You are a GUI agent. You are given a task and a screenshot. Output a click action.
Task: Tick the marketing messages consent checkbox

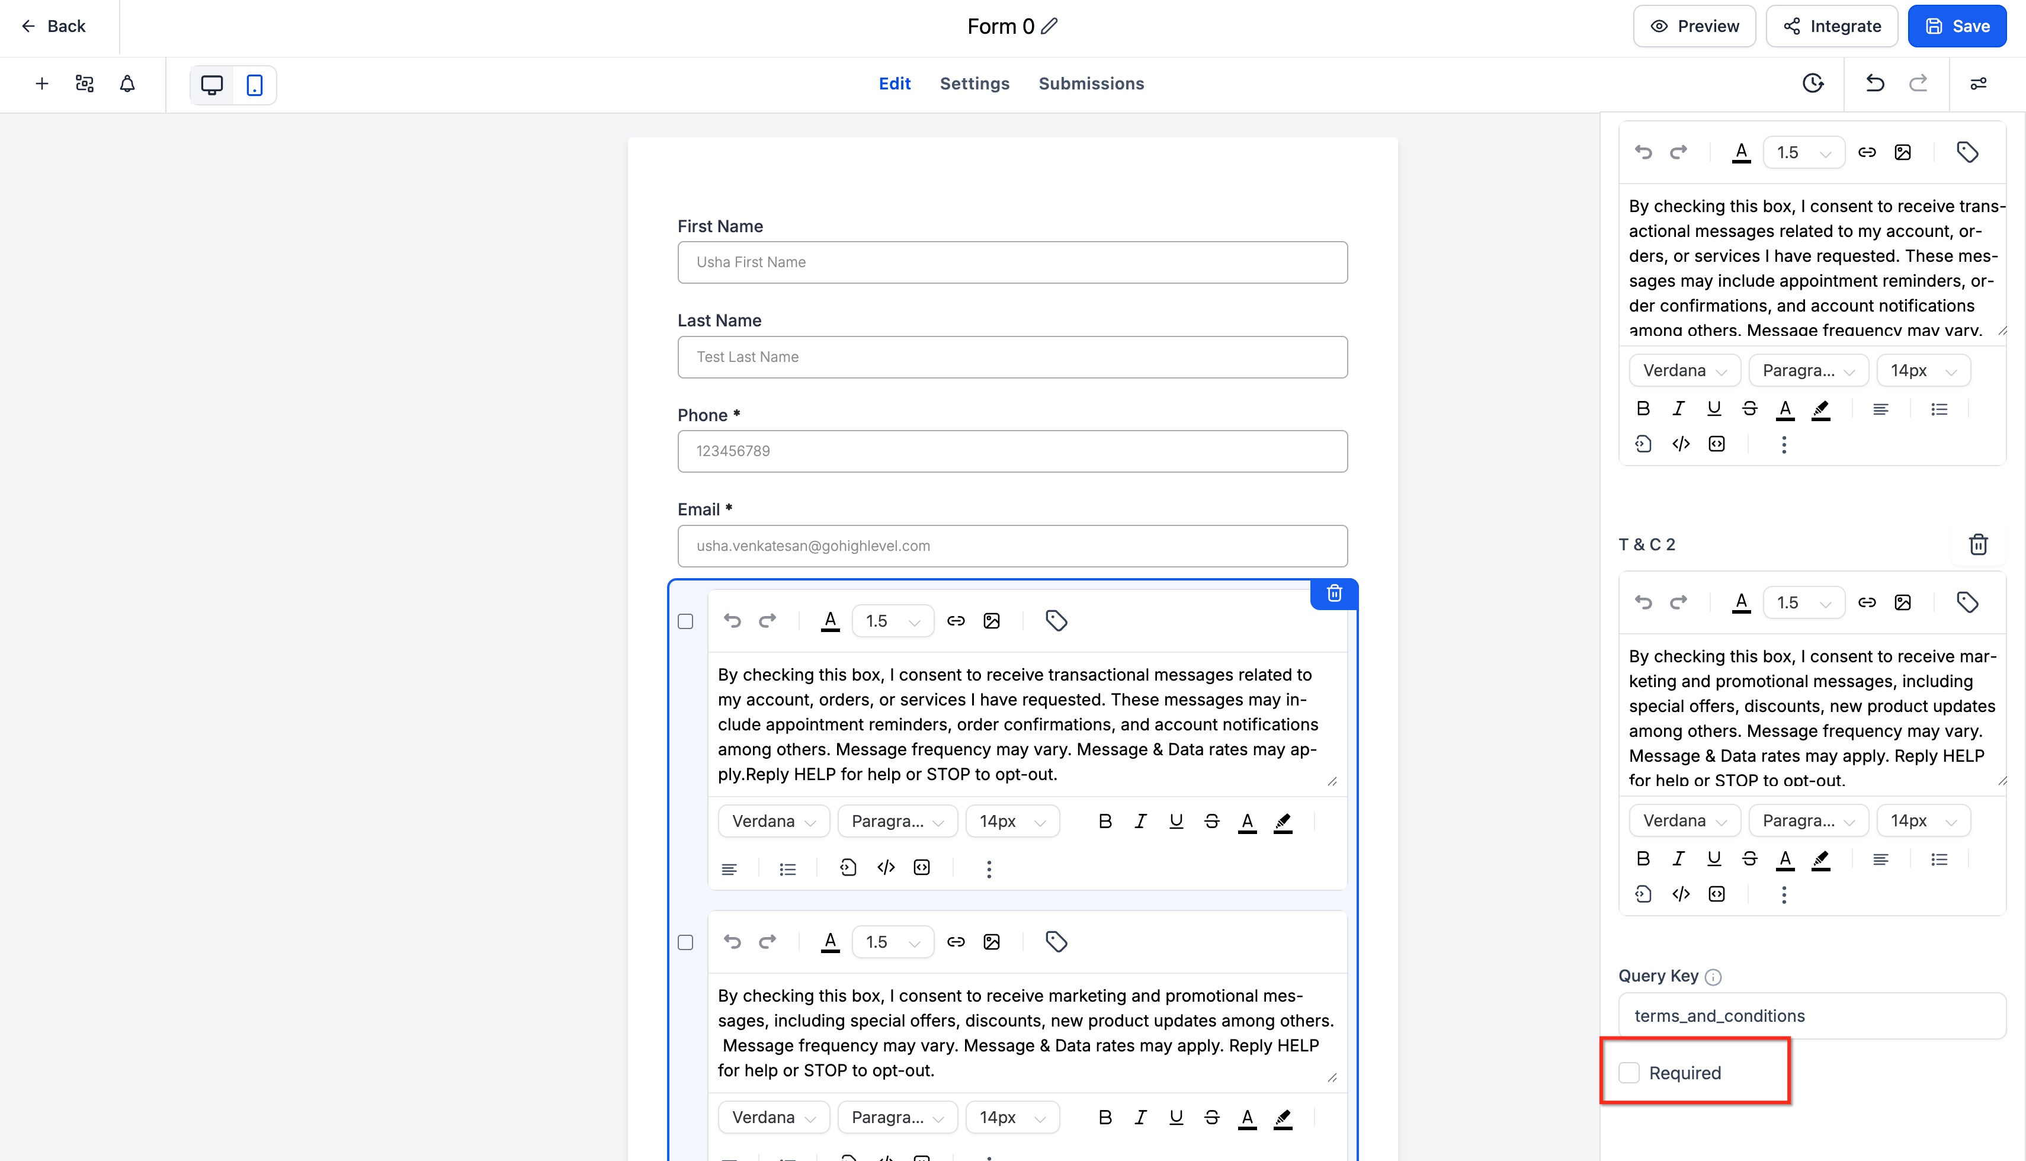(685, 942)
